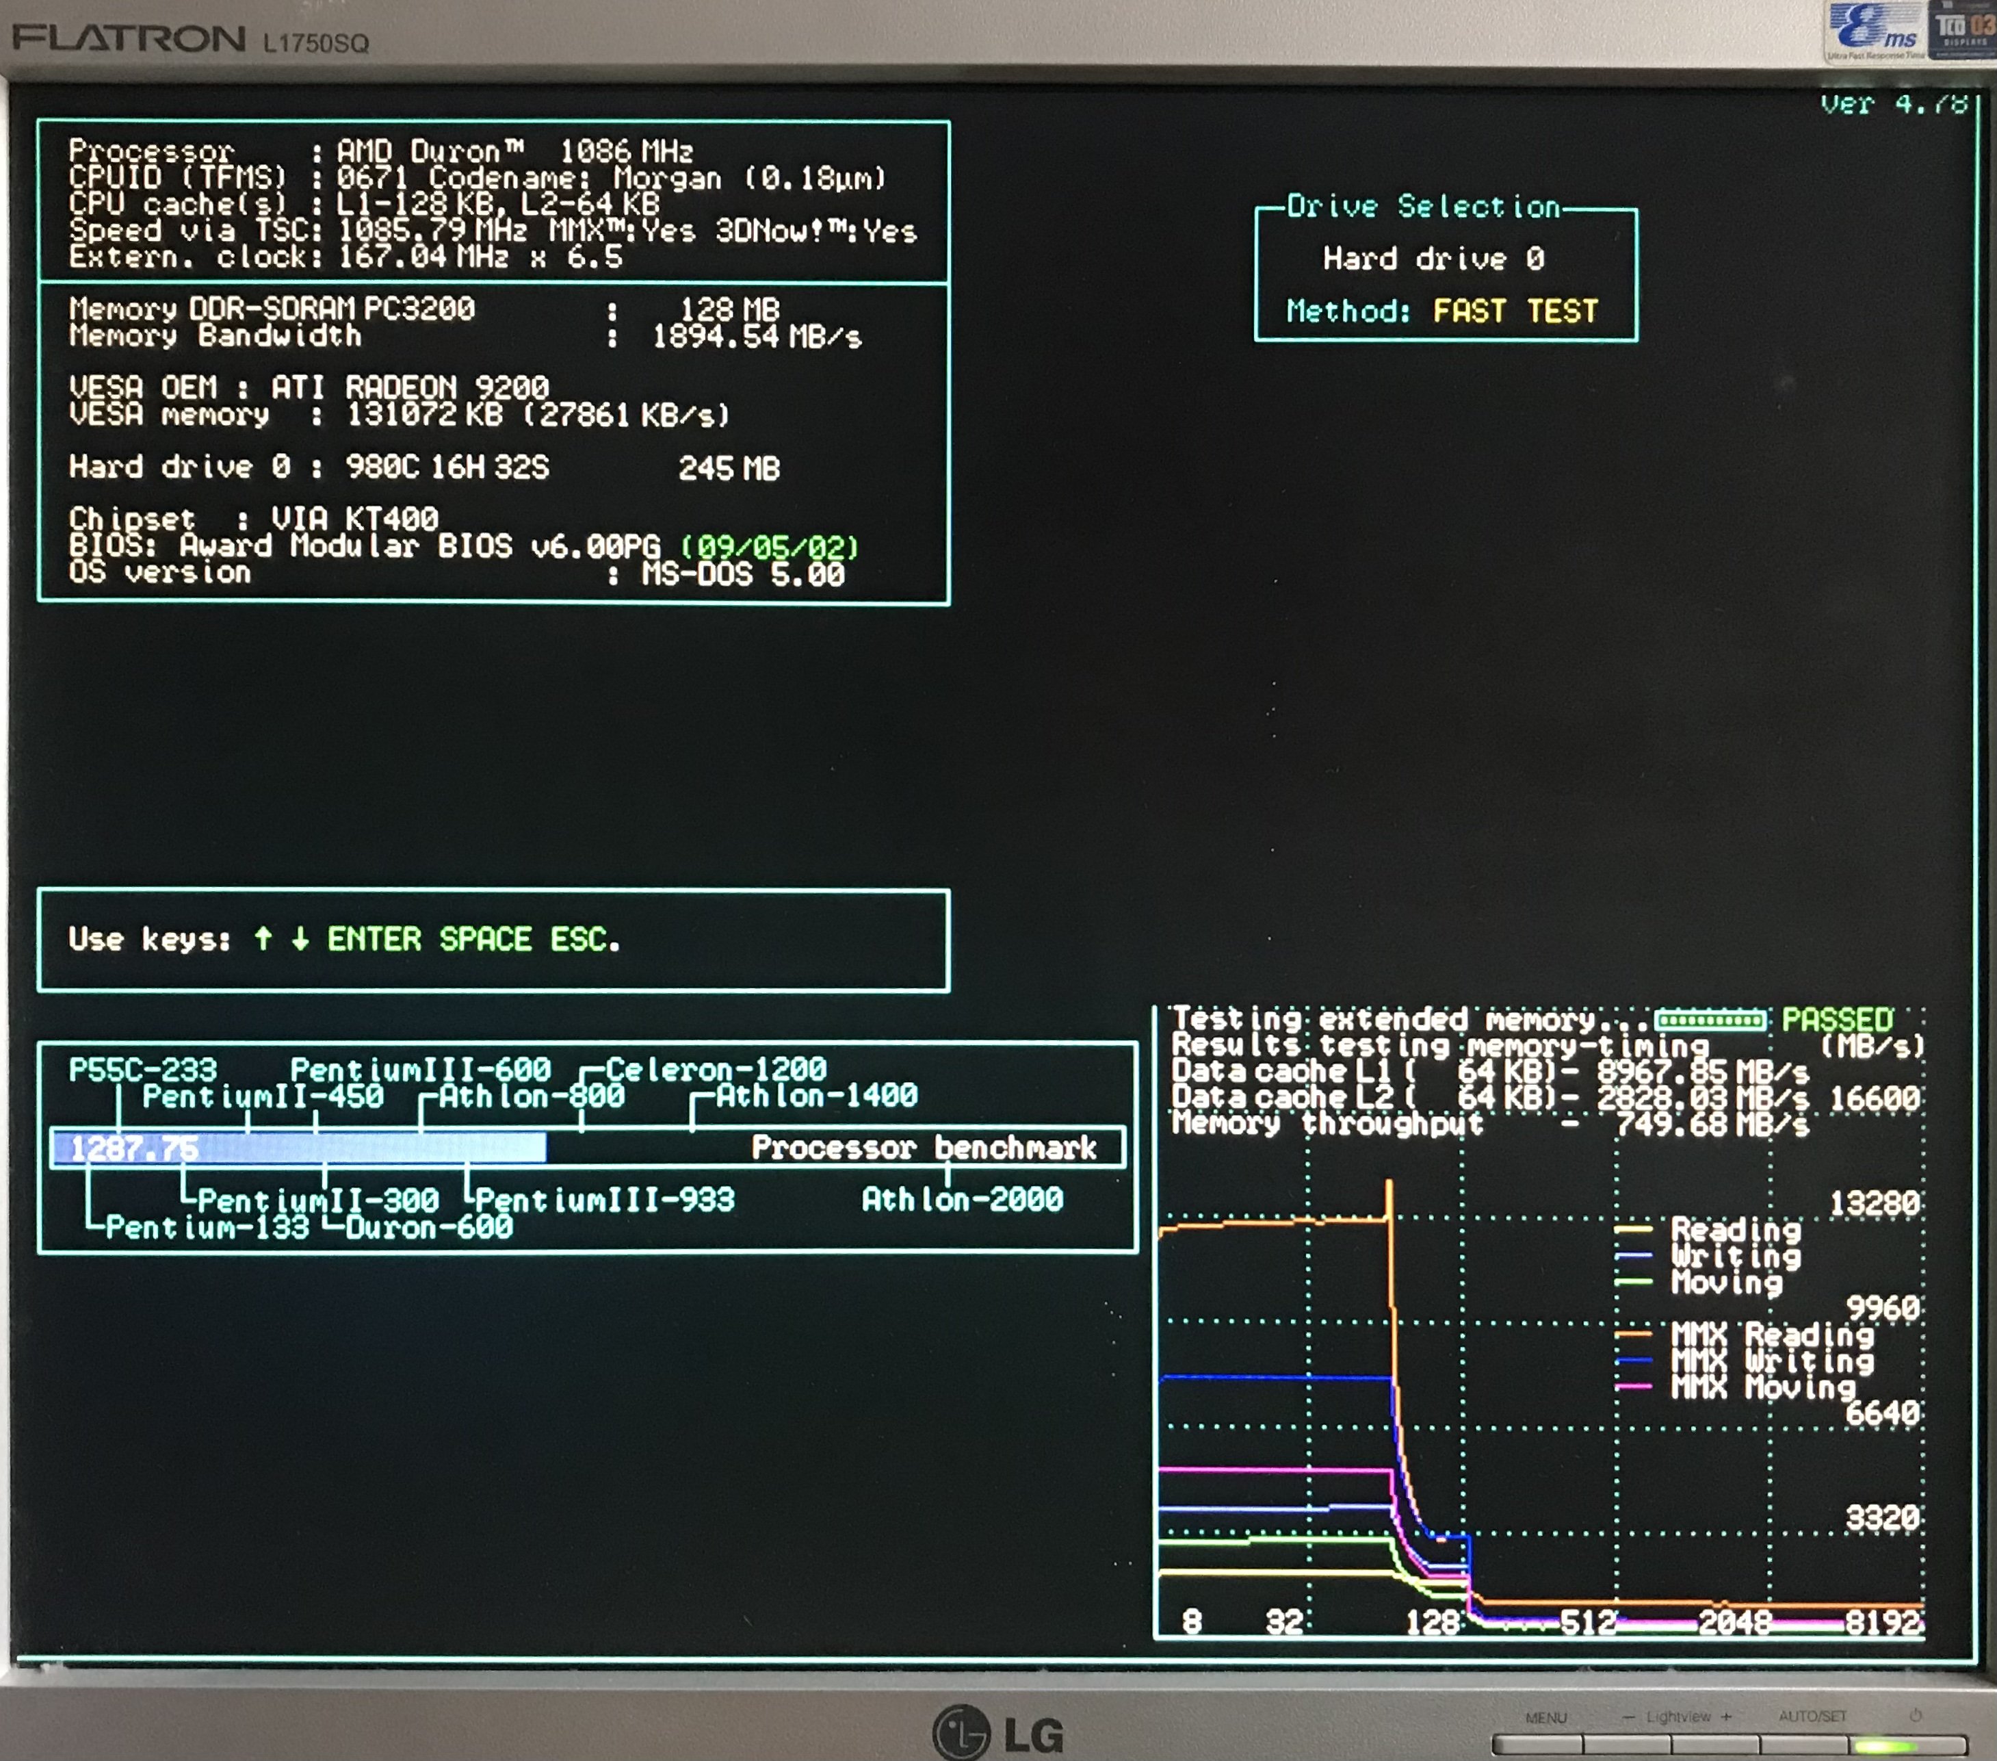Click the PASSED status text

pyautogui.click(x=1837, y=1020)
